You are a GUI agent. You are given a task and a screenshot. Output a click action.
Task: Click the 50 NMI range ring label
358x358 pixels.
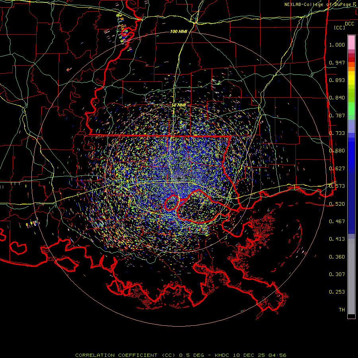(179, 105)
